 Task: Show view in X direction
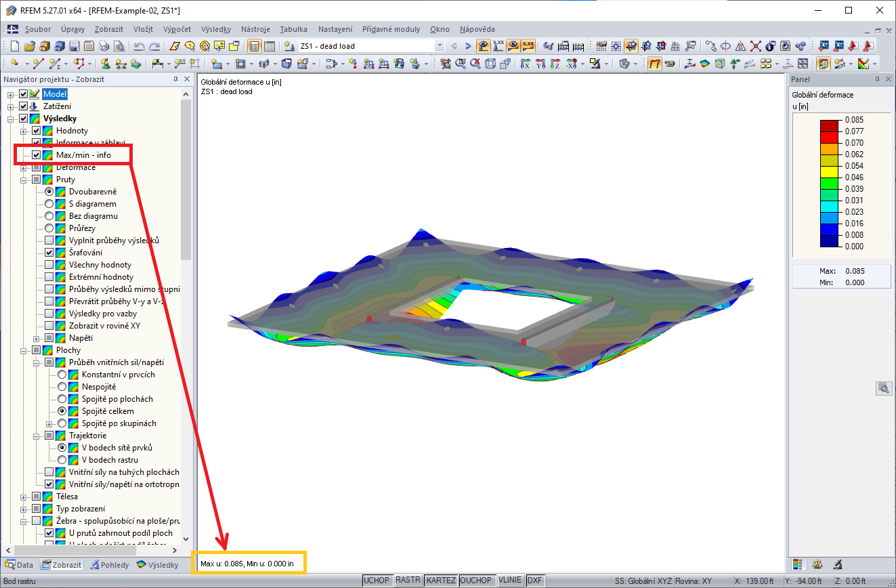(x=526, y=64)
